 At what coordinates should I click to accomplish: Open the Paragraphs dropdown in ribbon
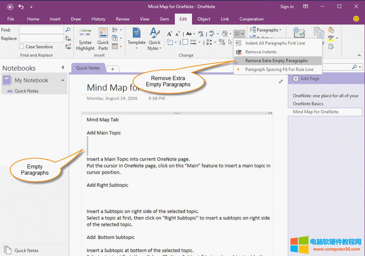[266, 30]
